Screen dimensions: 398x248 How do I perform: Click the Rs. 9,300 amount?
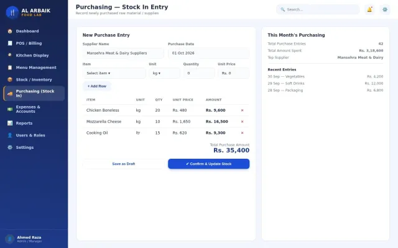(216, 133)
